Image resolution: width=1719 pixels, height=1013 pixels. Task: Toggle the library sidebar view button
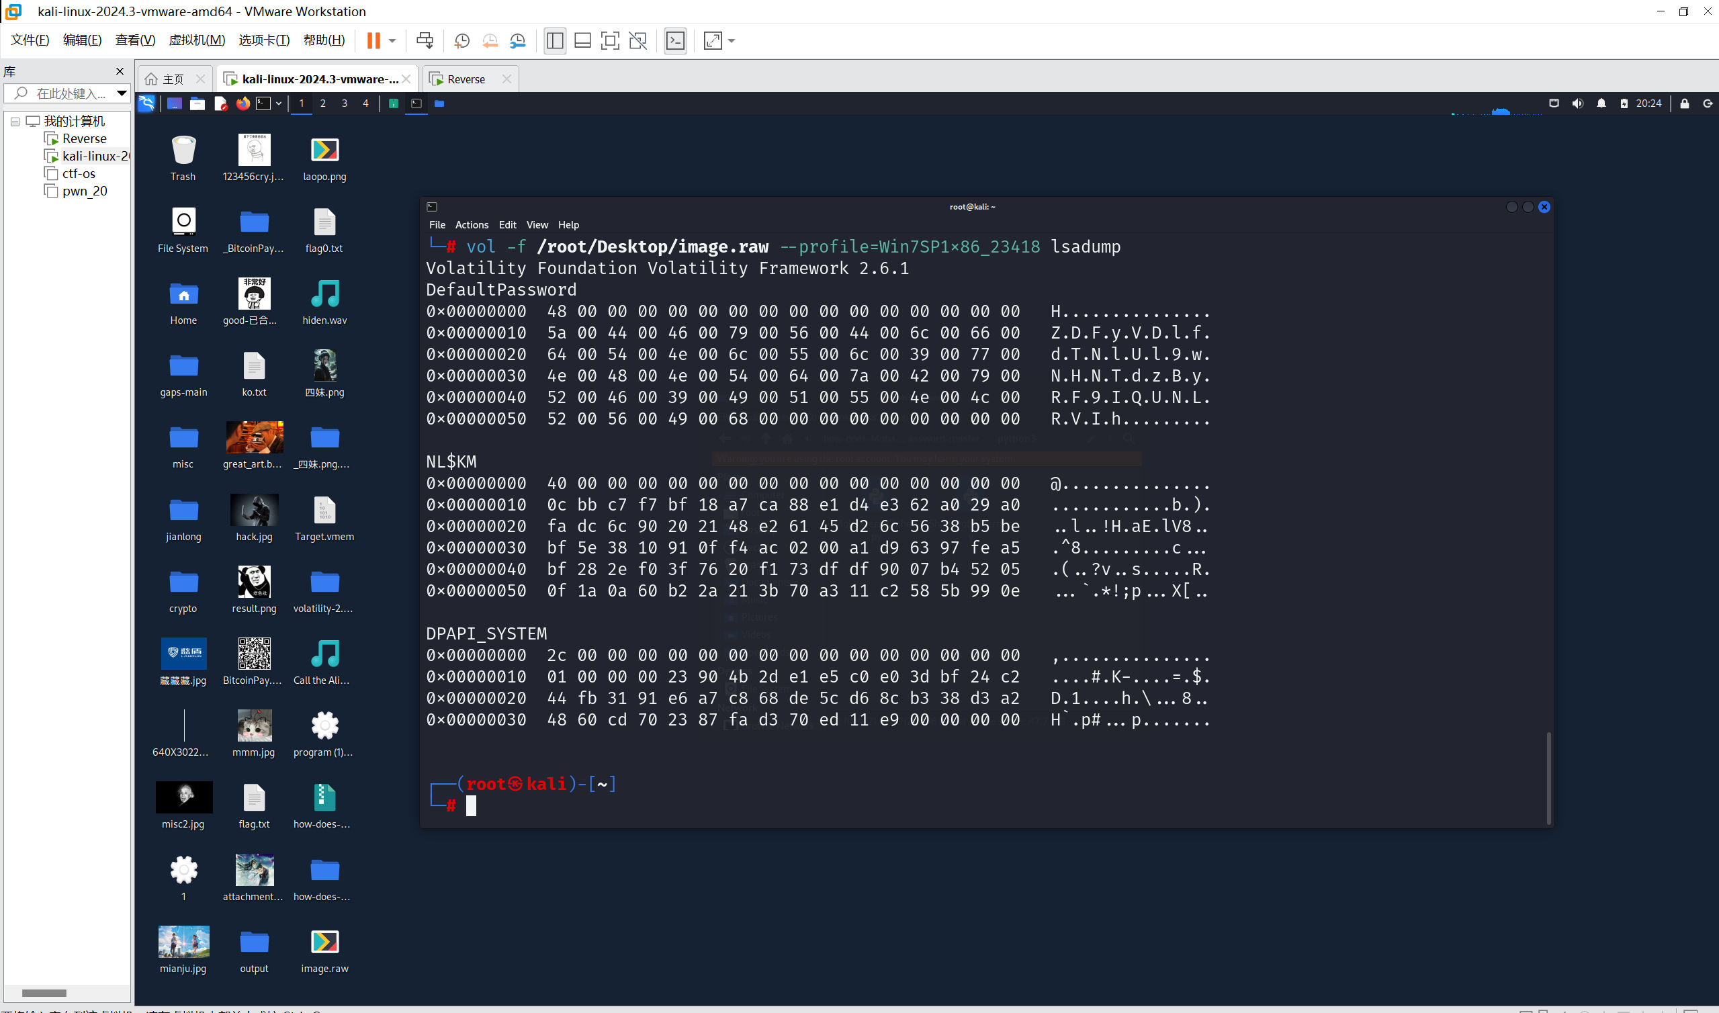(x=555, y=40)
